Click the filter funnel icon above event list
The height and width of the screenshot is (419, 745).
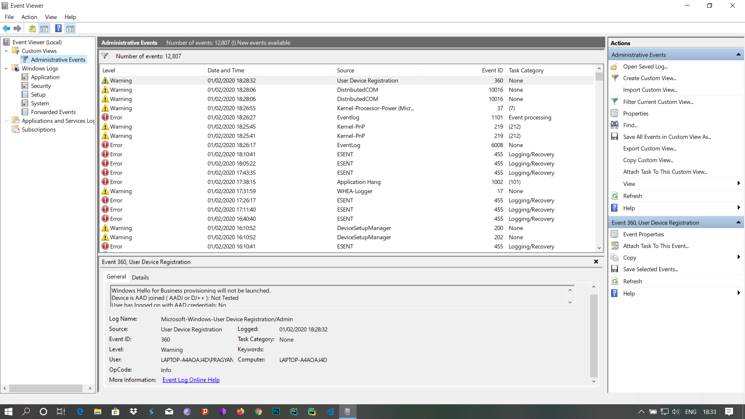click(105, 56)
